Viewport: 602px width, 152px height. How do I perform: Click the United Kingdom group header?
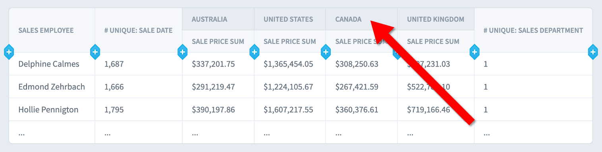click(436, 19)
